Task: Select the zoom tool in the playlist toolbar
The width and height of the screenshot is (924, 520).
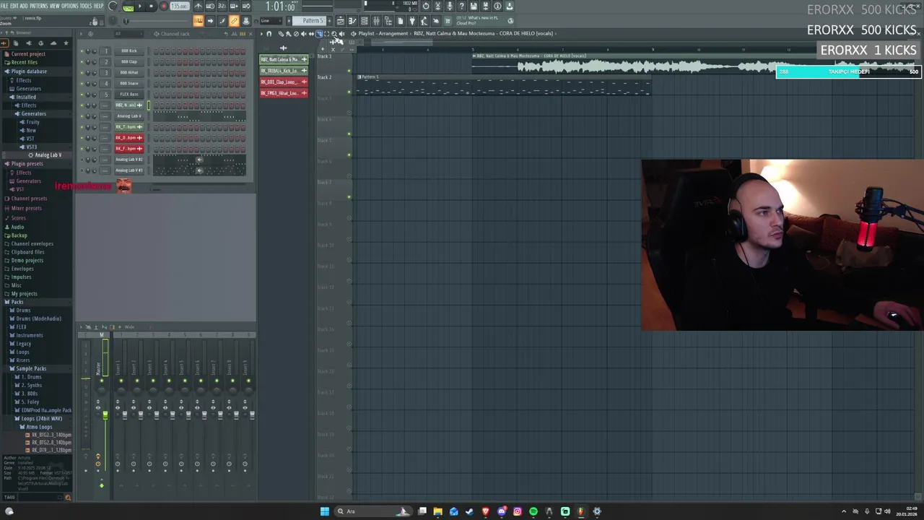Action: (x=334, y=34)
